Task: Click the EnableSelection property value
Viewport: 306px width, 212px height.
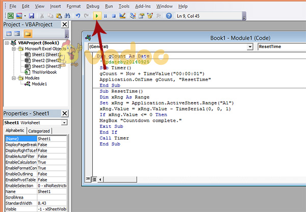Action: tap(52, 185)
